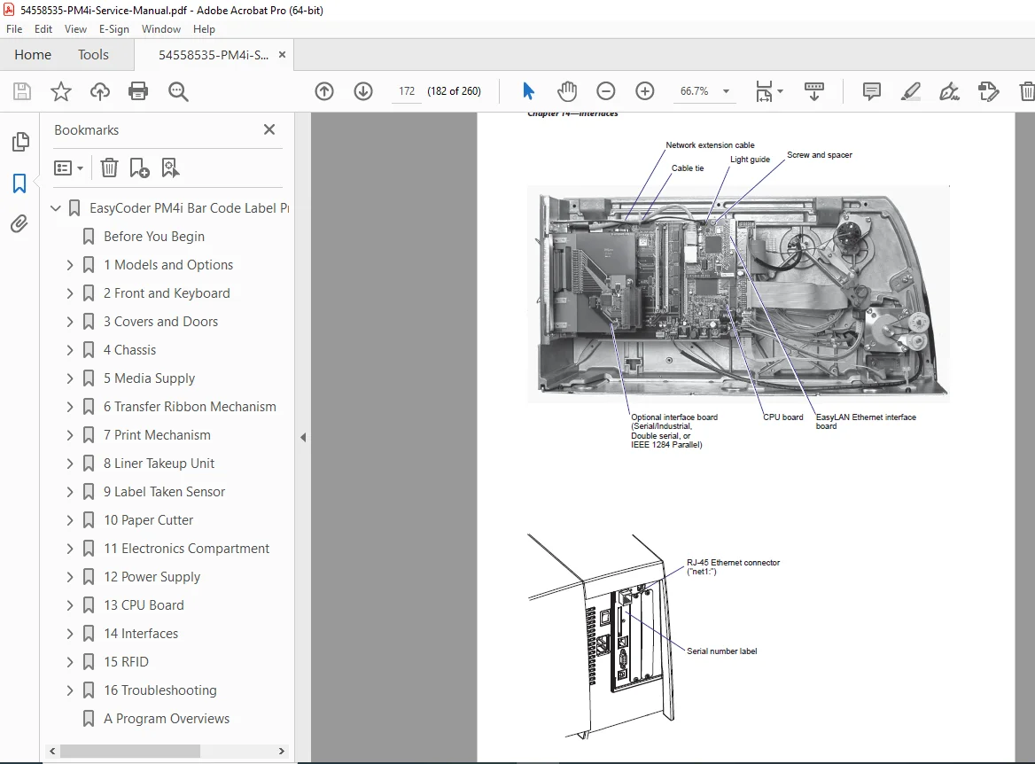Open the Window menu
The image size is (1035, 764).
161,29
